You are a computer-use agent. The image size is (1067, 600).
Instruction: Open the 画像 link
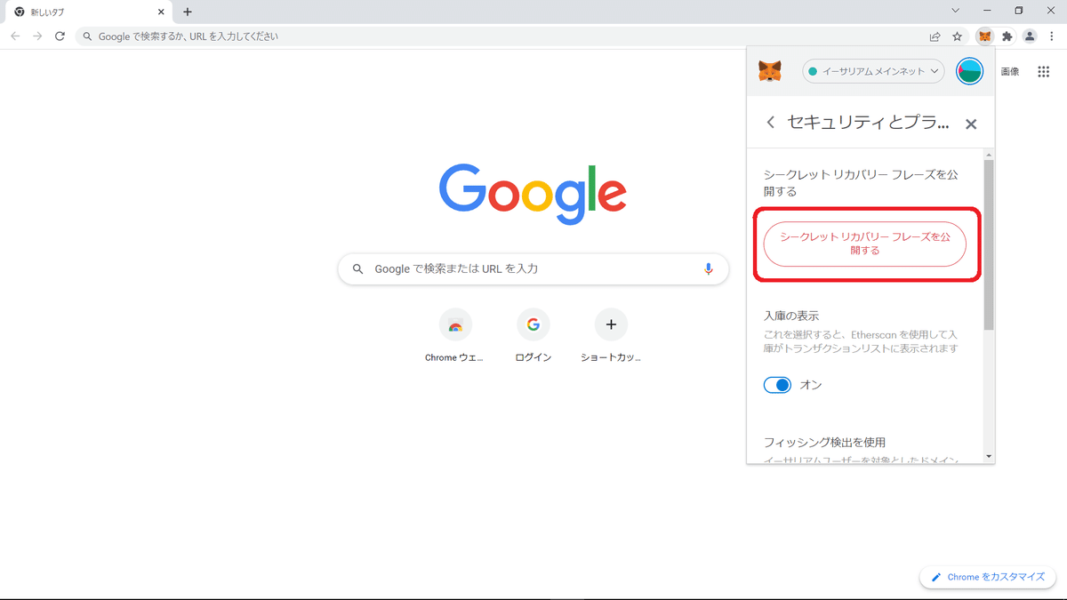pos(1010,72)
